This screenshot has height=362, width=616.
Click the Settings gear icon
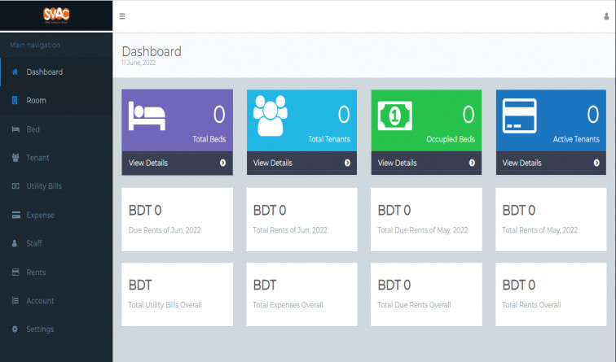[x=15, y=329]
